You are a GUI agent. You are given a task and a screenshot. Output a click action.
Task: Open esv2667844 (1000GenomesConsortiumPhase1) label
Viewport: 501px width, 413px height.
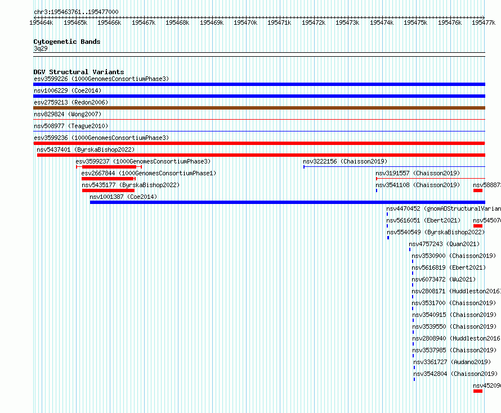[x=149, y=173]
